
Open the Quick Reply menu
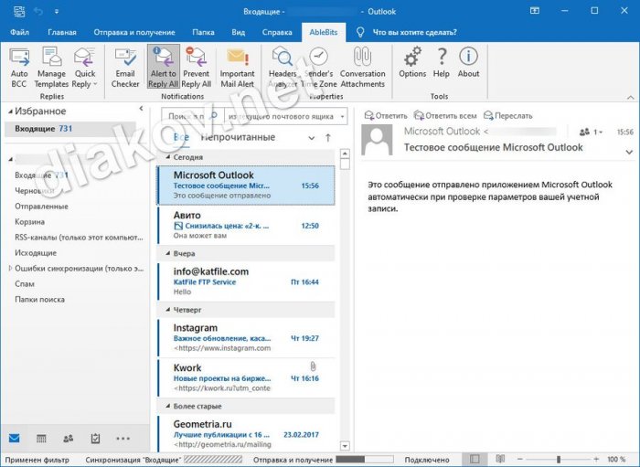click(x=85, y=68)
